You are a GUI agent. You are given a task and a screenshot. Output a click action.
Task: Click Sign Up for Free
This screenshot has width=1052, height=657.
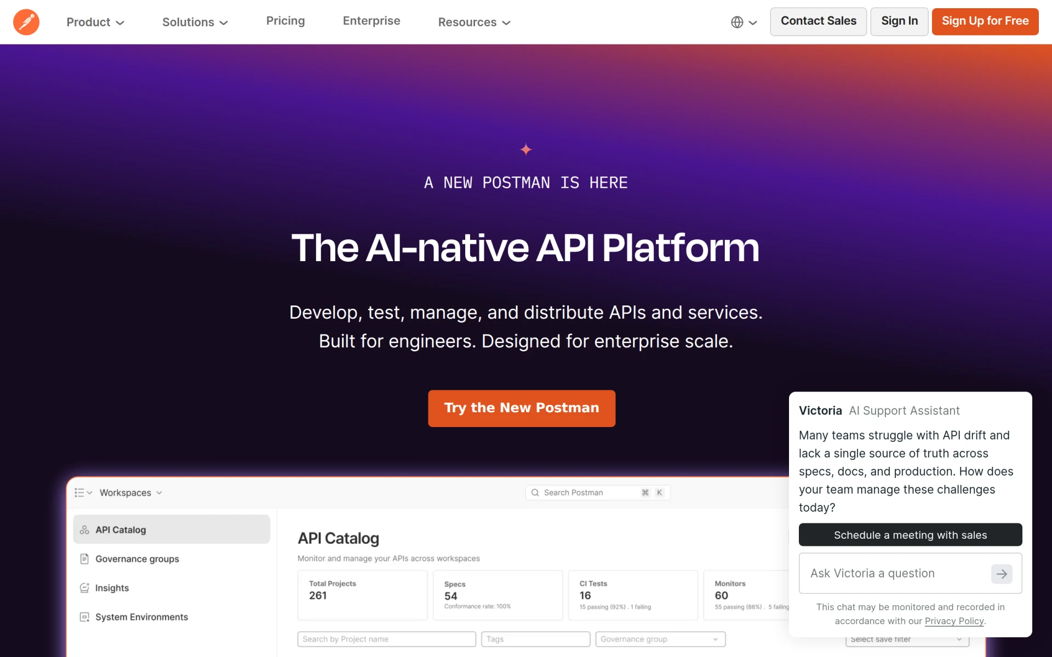click(985, 21)
